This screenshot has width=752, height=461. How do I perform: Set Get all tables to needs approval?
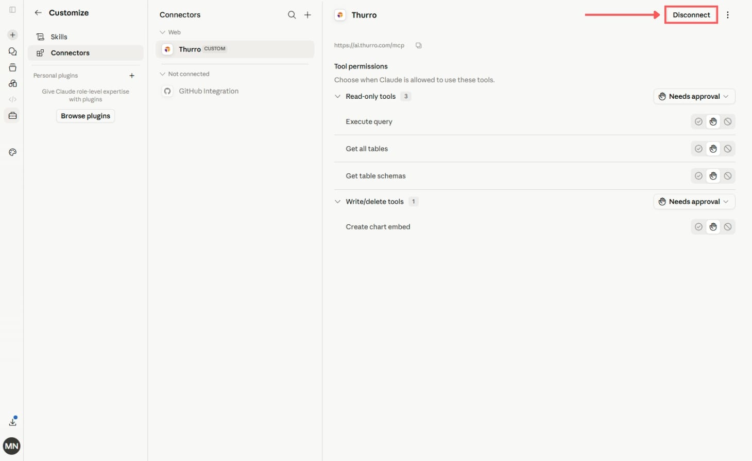[x=713, y=149]
